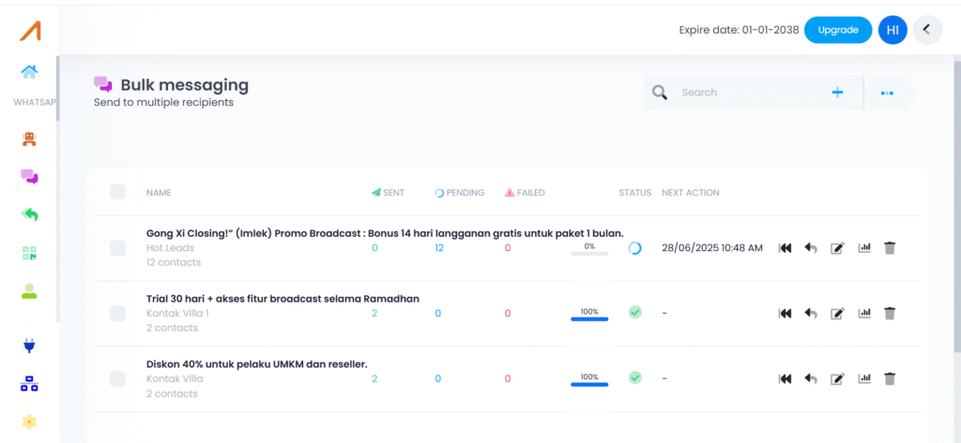Open the green QR code sidebar item
Screen dimensions: 961x443
pyautogui.click(x=29, y=253)
